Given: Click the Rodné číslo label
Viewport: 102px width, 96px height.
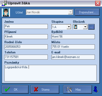Looking at the screenshot, I should pyautogui.click(x=13, y=42).
